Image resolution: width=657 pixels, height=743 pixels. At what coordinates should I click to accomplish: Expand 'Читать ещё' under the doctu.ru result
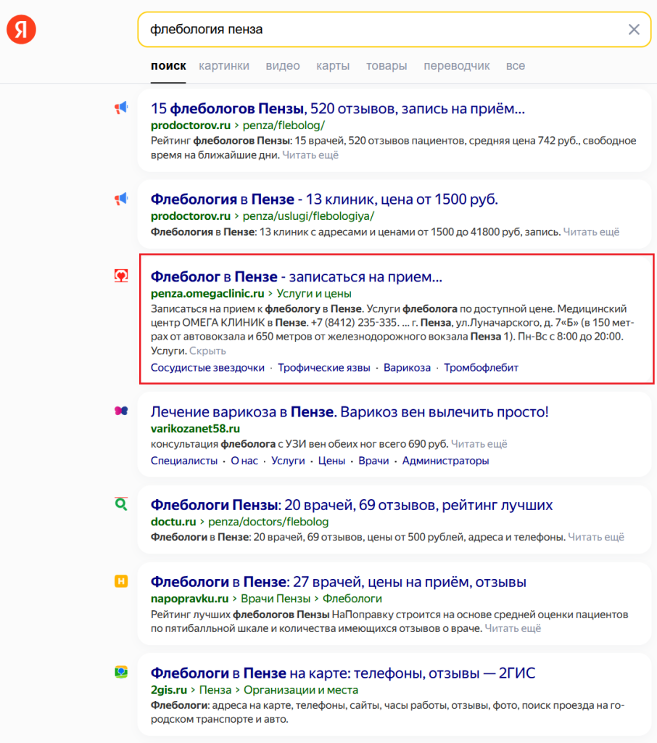point(596,537)
